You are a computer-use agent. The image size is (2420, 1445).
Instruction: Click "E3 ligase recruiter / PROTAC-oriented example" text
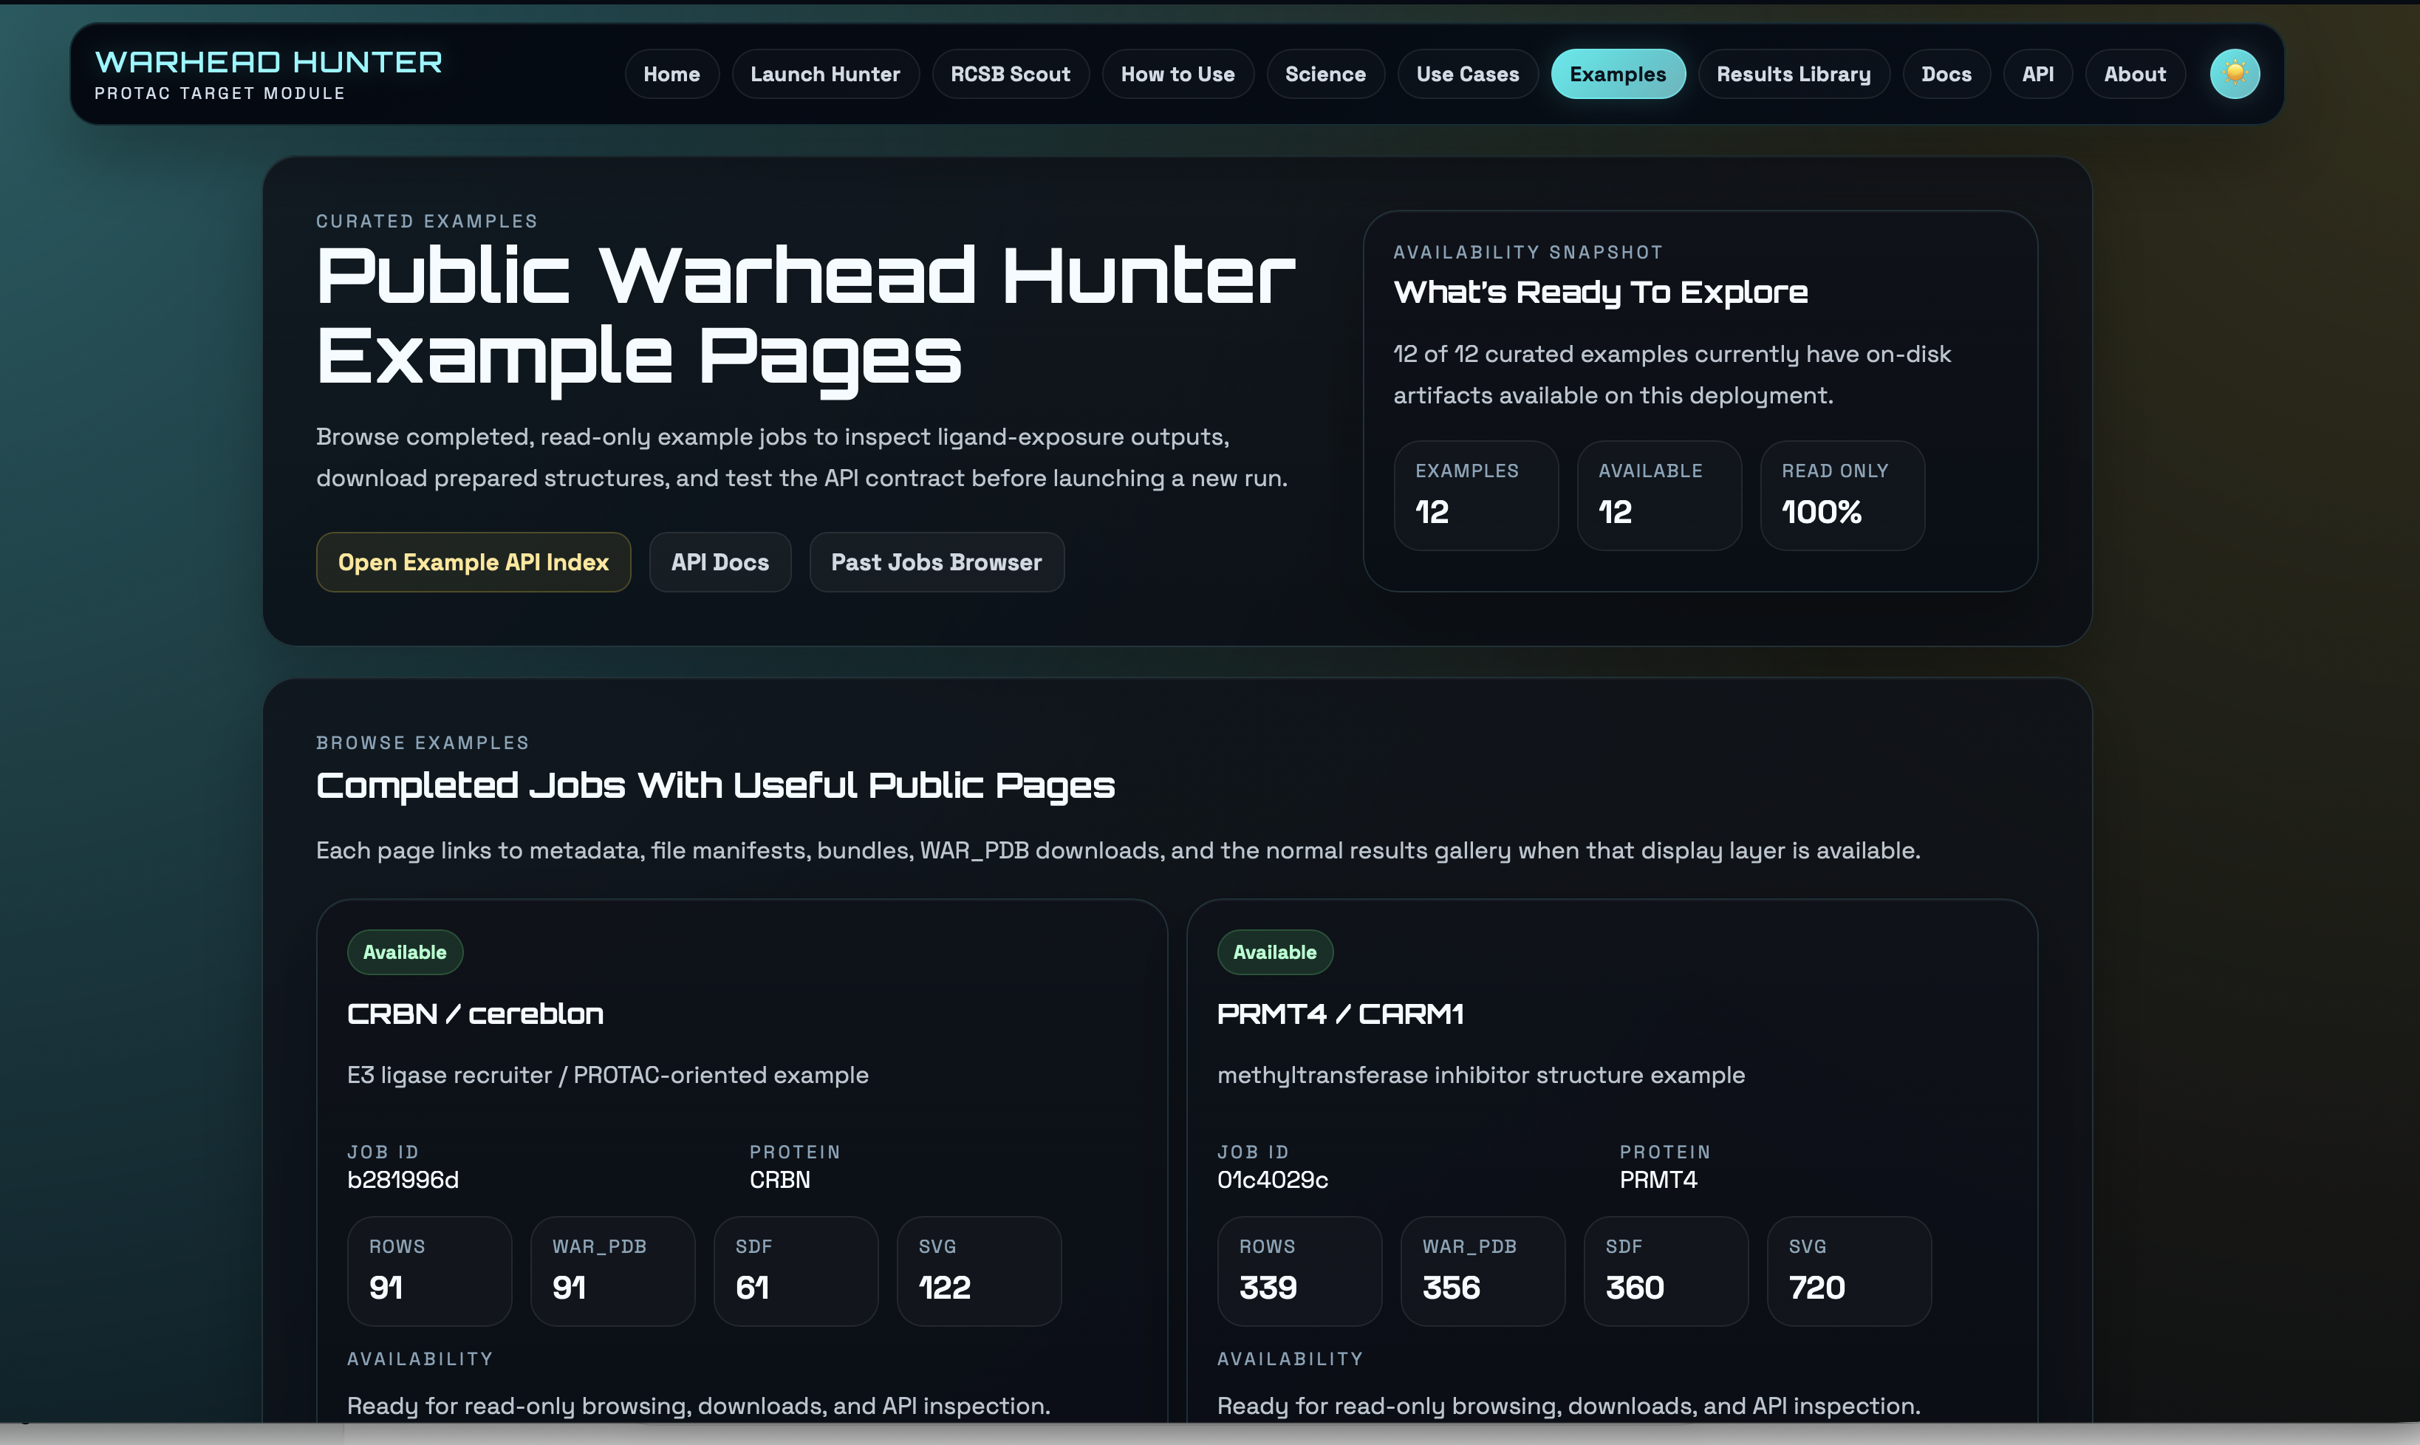point(607,1075)
